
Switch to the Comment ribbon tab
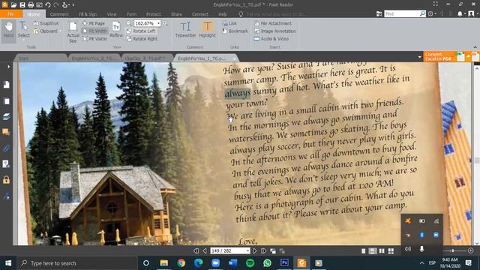(59, 14)
